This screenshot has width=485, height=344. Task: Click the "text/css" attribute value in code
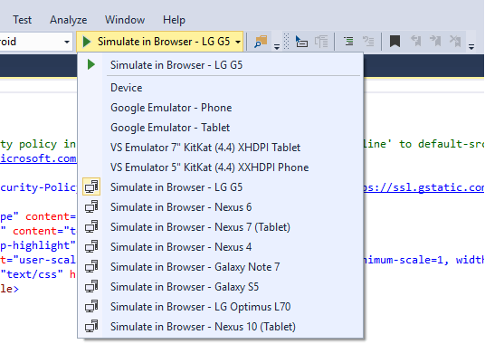pos(32,274)
